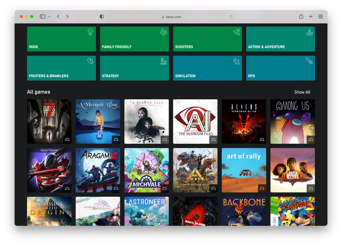Open the art of rally game
Viewport: 342px width, 245px height.
coord(244,170)
